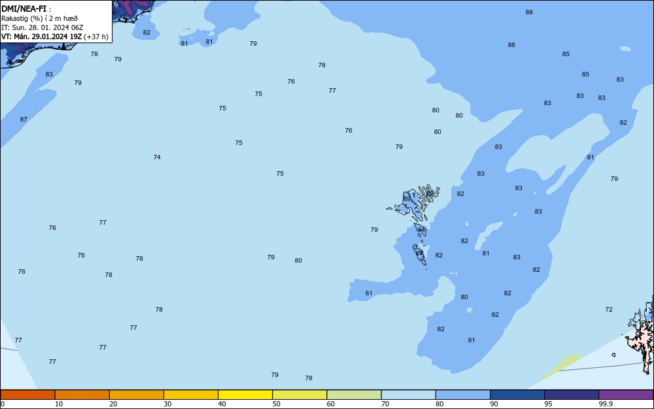Select the 'VT: Mán. 29.01.2024 19Z' valid time text
This screenshot has width=654, height=409.
pyautogui.click(x=41, y=37)
